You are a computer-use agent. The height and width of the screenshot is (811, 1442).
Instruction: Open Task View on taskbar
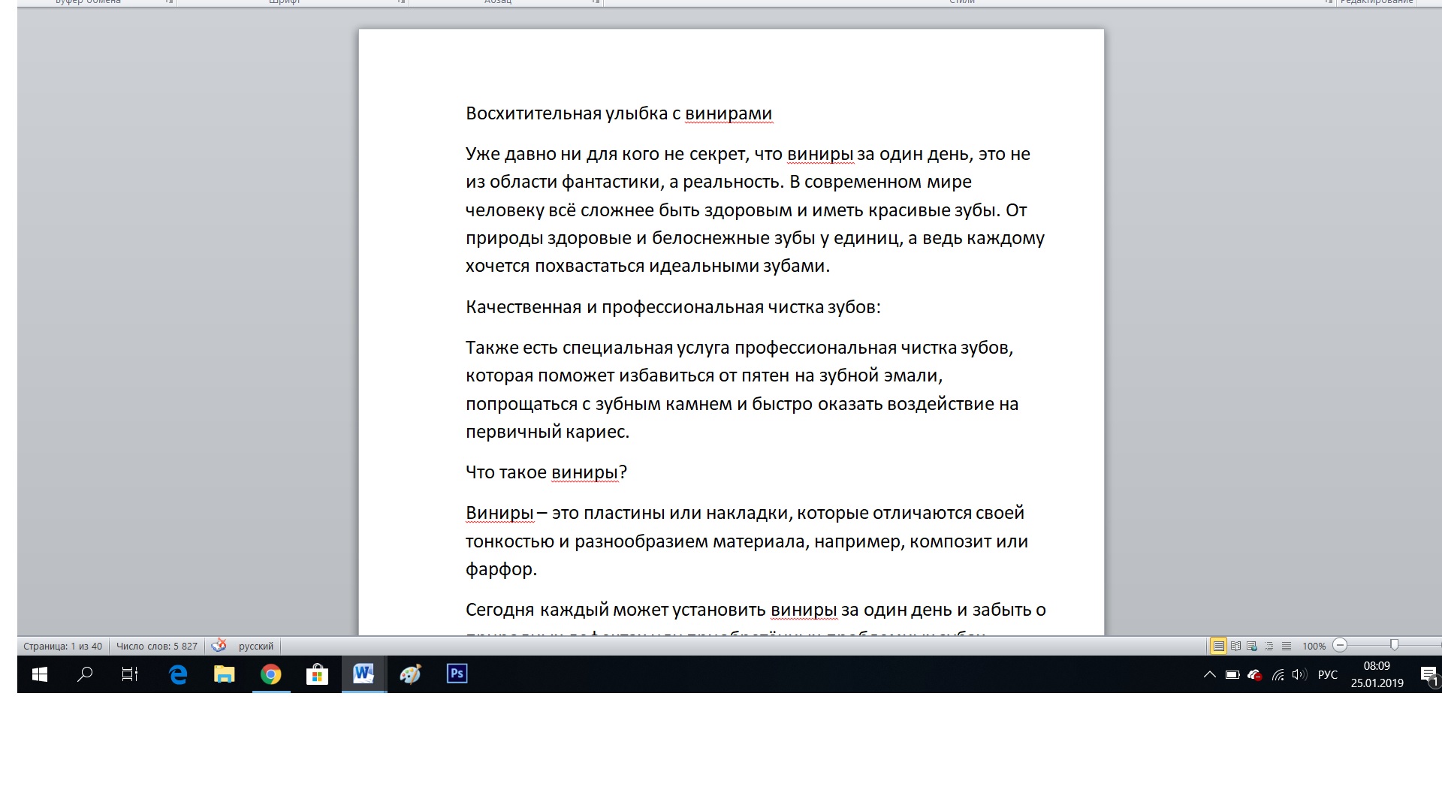point(130,674)
